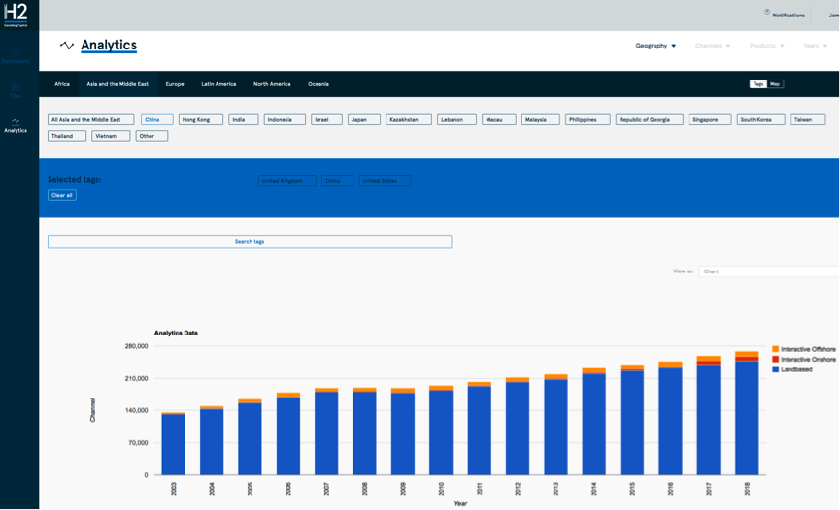The width and height of the screenshot is (840, 510).
Task: Toggle the China country tag
Action: coord(156,120)
